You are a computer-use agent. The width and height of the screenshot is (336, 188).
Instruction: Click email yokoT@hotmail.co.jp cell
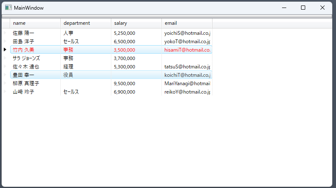click(187, 42)
